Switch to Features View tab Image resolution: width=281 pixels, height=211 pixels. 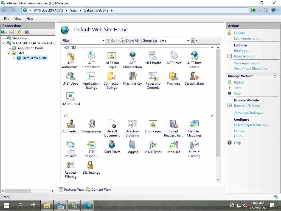[x=72, y=190]
